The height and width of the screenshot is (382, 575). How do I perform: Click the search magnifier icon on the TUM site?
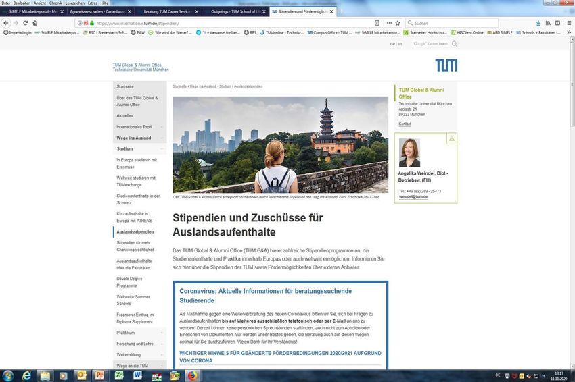click(454, 44)
